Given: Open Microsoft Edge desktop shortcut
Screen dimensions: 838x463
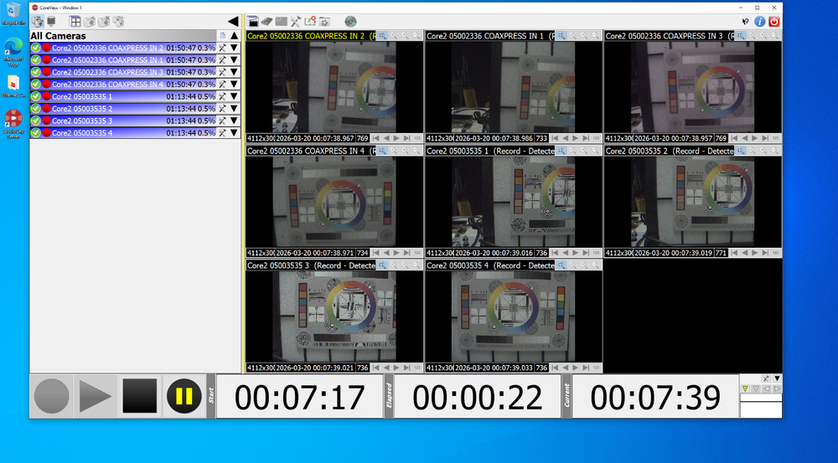Looking at the screenshot, I should (13, 52).
